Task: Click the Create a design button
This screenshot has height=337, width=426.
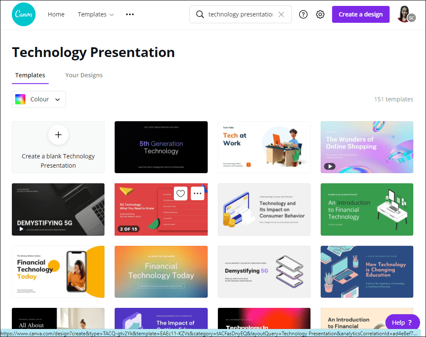Action: pos(360,14)
